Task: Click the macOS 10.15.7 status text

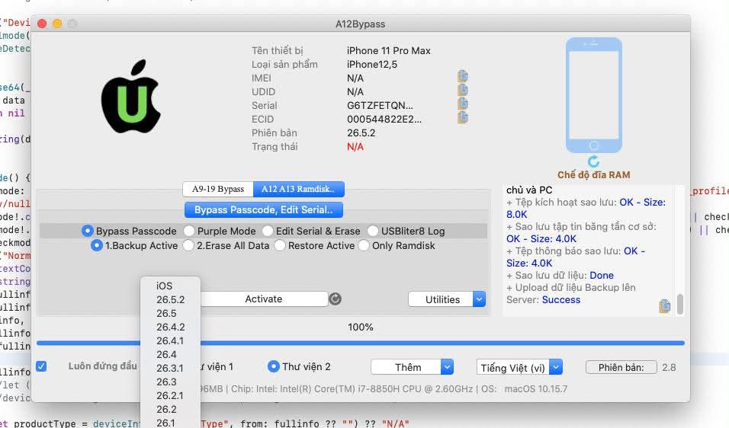Action: 536,389
